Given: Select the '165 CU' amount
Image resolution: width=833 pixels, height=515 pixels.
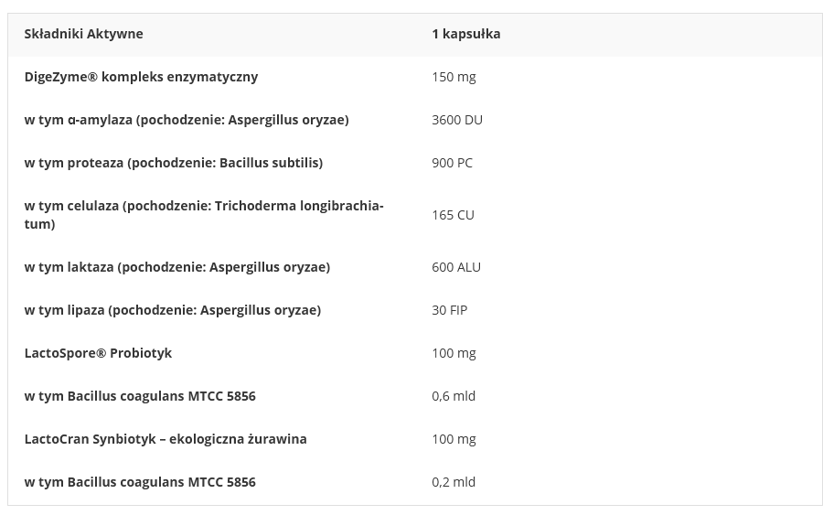Looking at the screenshot, I should [453, 215].
